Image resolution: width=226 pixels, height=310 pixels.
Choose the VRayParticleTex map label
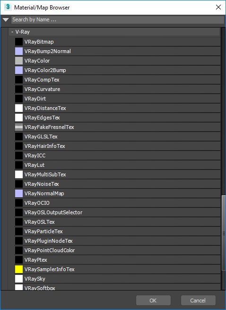coord(43,231)
